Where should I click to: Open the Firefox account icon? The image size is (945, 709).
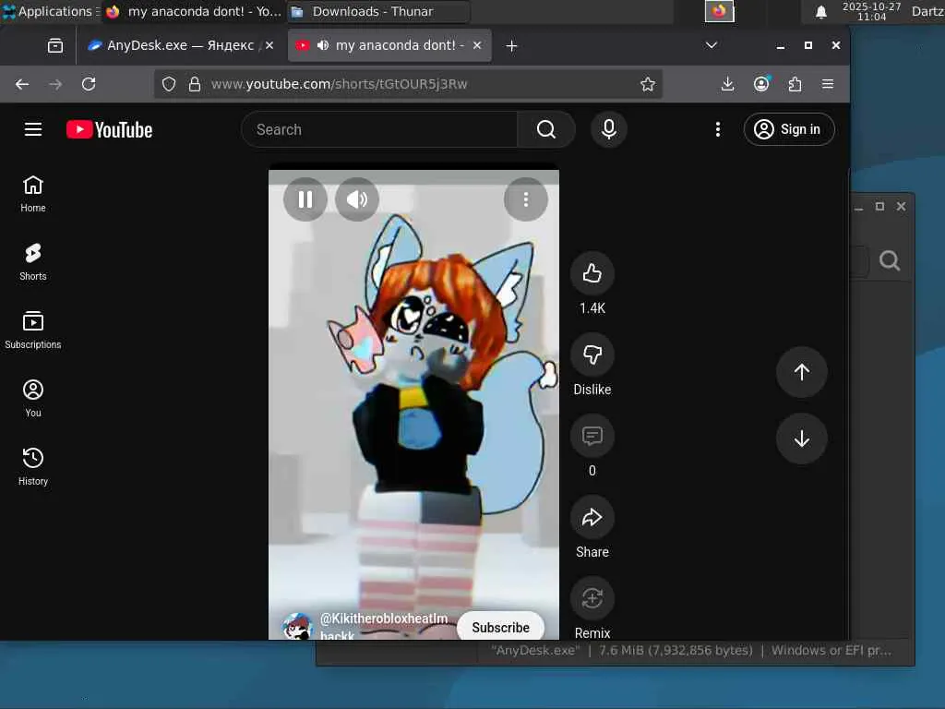click(761, 84)
